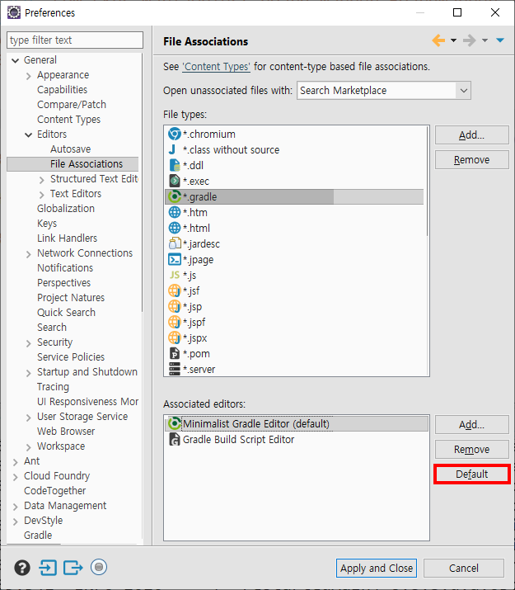
Task: Select the *.htm globe icon
Action: coord(175,212)
